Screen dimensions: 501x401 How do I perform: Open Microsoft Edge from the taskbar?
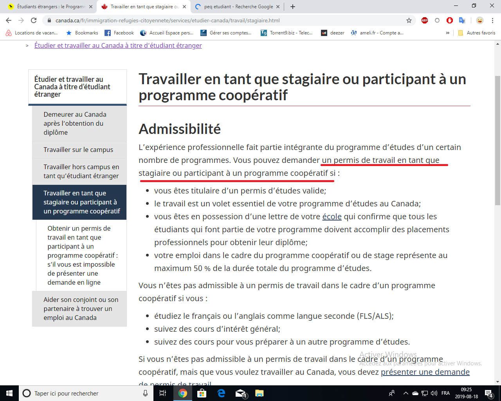(221, 393)
